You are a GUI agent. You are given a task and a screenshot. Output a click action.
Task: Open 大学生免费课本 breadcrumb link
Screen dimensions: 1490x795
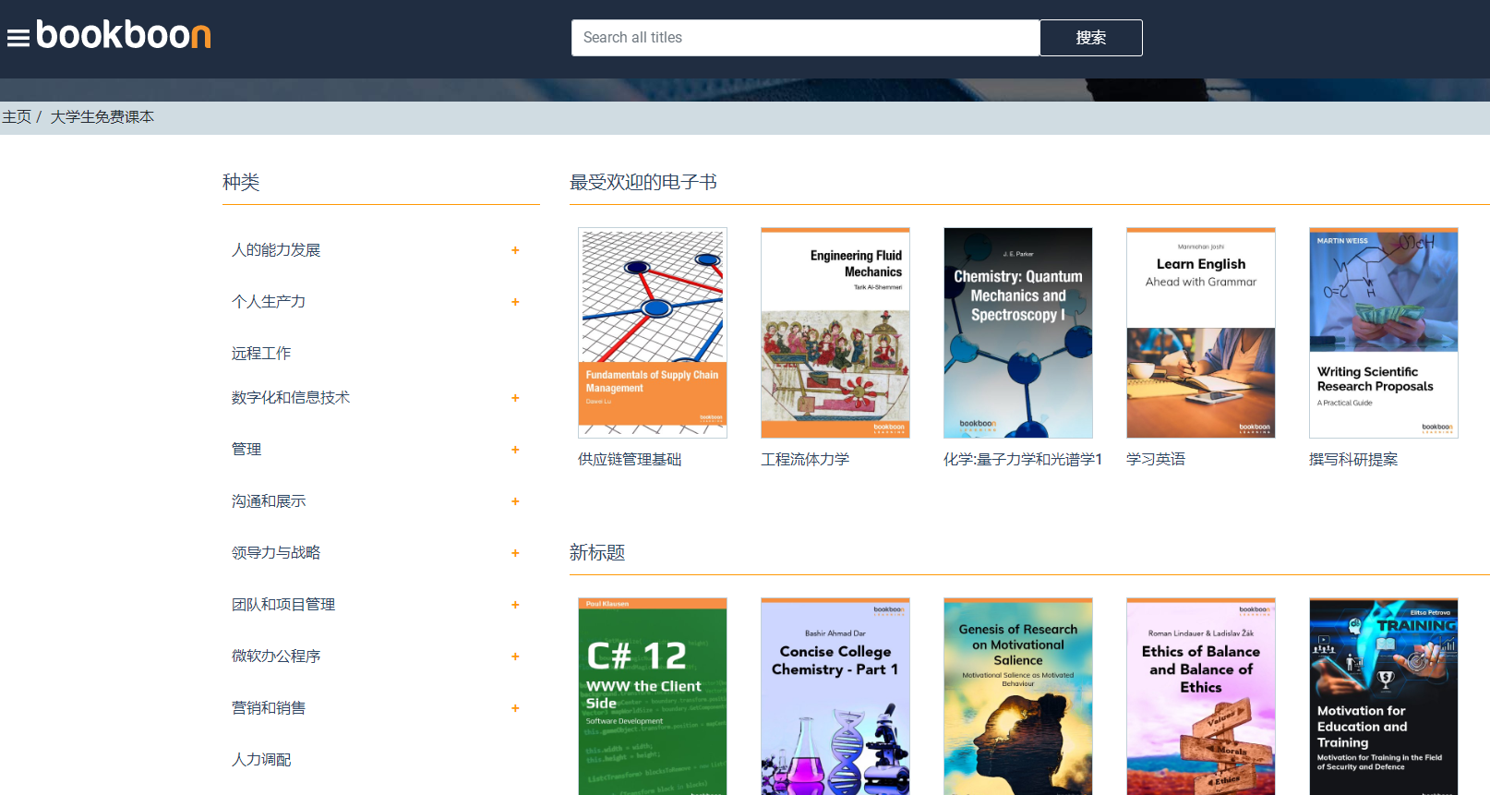tap(102, 117)
